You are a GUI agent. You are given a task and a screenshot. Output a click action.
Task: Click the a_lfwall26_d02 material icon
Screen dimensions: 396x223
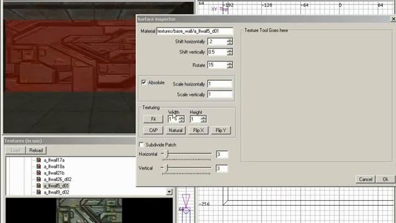(38, 179)
